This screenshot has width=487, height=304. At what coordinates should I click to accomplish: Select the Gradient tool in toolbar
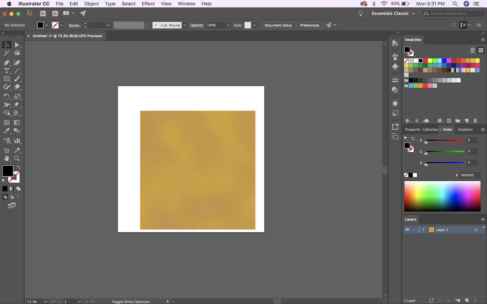click(17, 123)
